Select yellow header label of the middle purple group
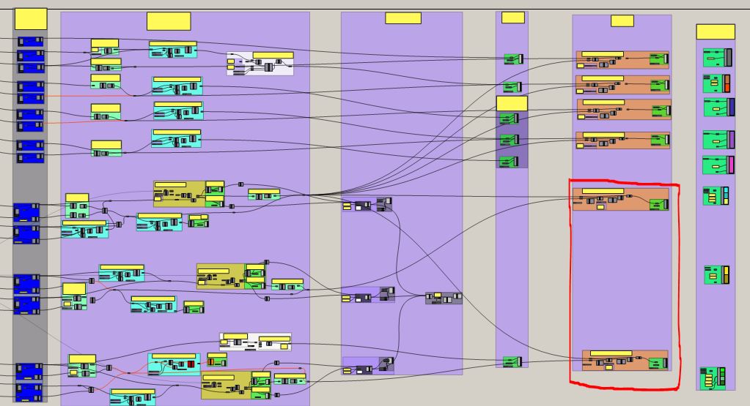 (403, 18)
